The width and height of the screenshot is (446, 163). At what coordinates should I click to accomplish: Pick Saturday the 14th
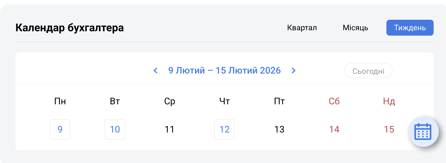point(334,129)
